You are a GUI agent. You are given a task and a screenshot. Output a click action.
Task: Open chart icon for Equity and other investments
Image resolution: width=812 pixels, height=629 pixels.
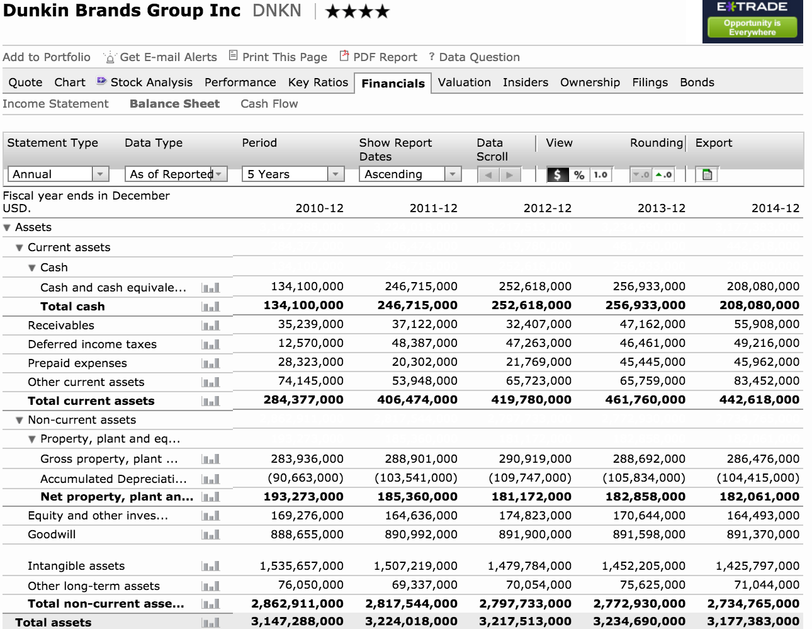click(211, 516)
